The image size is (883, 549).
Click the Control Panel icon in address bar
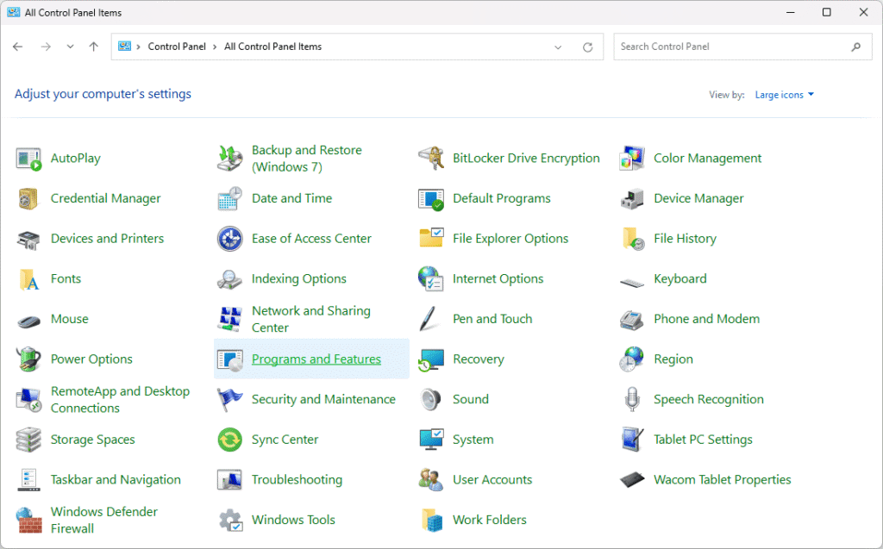tap(124, 47)
